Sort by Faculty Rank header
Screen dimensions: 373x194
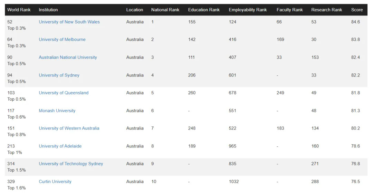pos(289,10)
